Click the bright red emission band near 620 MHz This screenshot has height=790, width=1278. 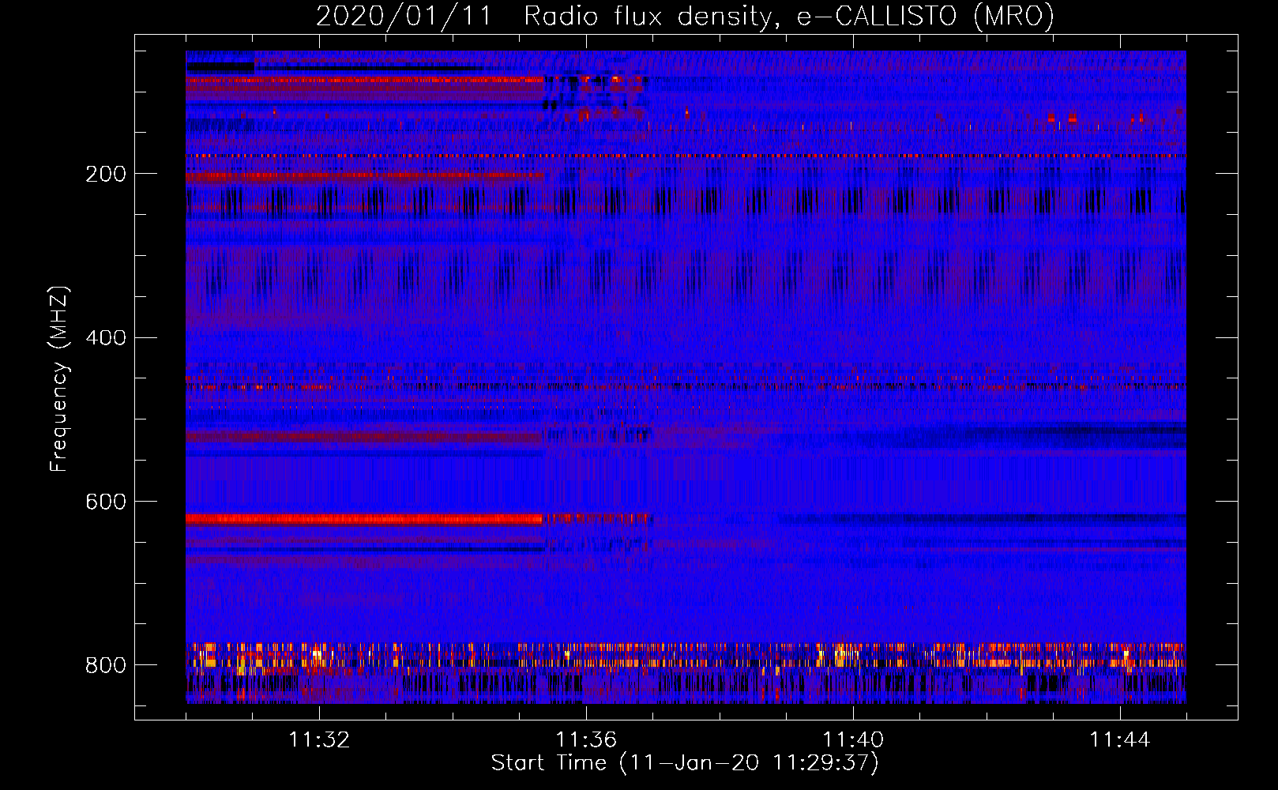pyautogui.click(x=364, y=519)
